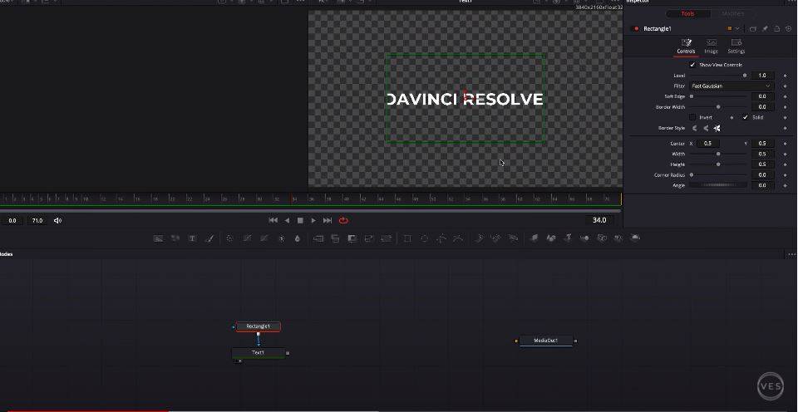Image resolution: width=798 pixels, height=412 pixels.
Task: Add a Color Curves node
Action: [247, 238]
